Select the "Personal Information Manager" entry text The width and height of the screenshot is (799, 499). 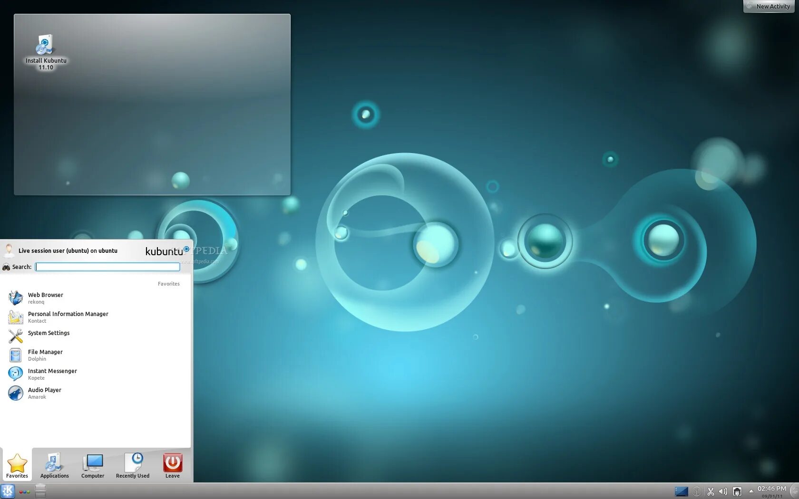(68, 314)
